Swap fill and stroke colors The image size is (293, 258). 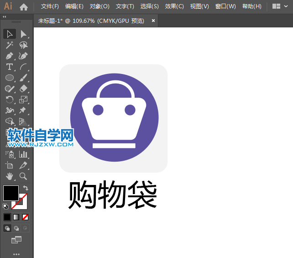26,188
